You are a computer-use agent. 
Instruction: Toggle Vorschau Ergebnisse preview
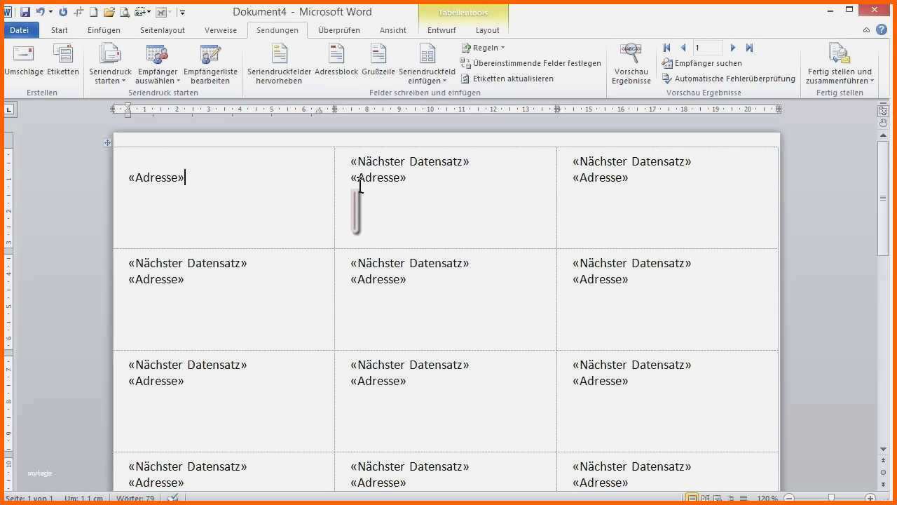click(x=631, y=65)
